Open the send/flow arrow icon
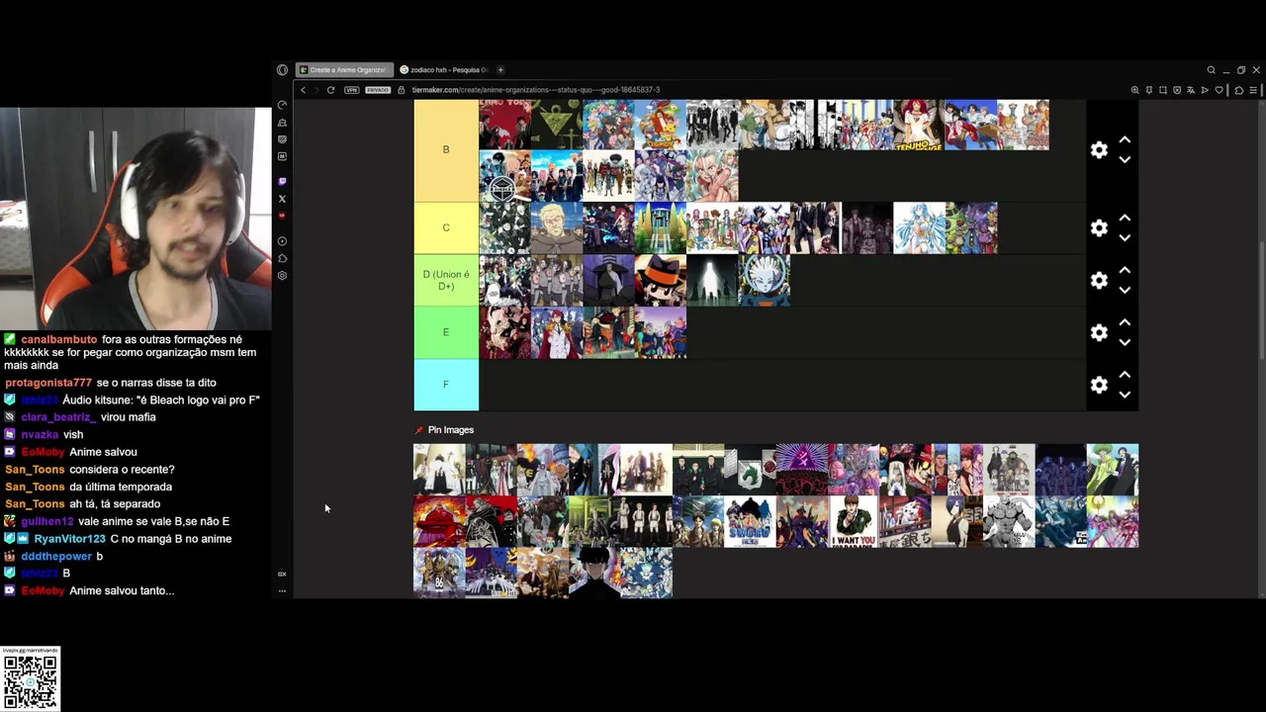 (x=1206, y=90)
